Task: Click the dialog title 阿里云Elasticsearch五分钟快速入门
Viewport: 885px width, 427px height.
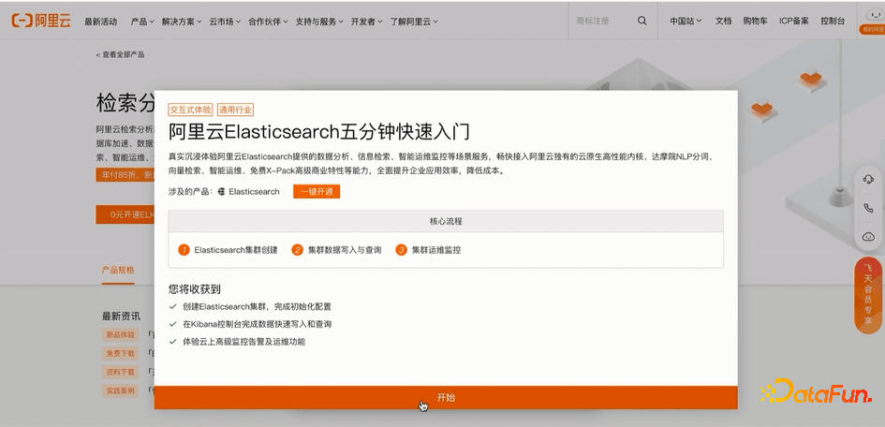Action: click(319, 133)
